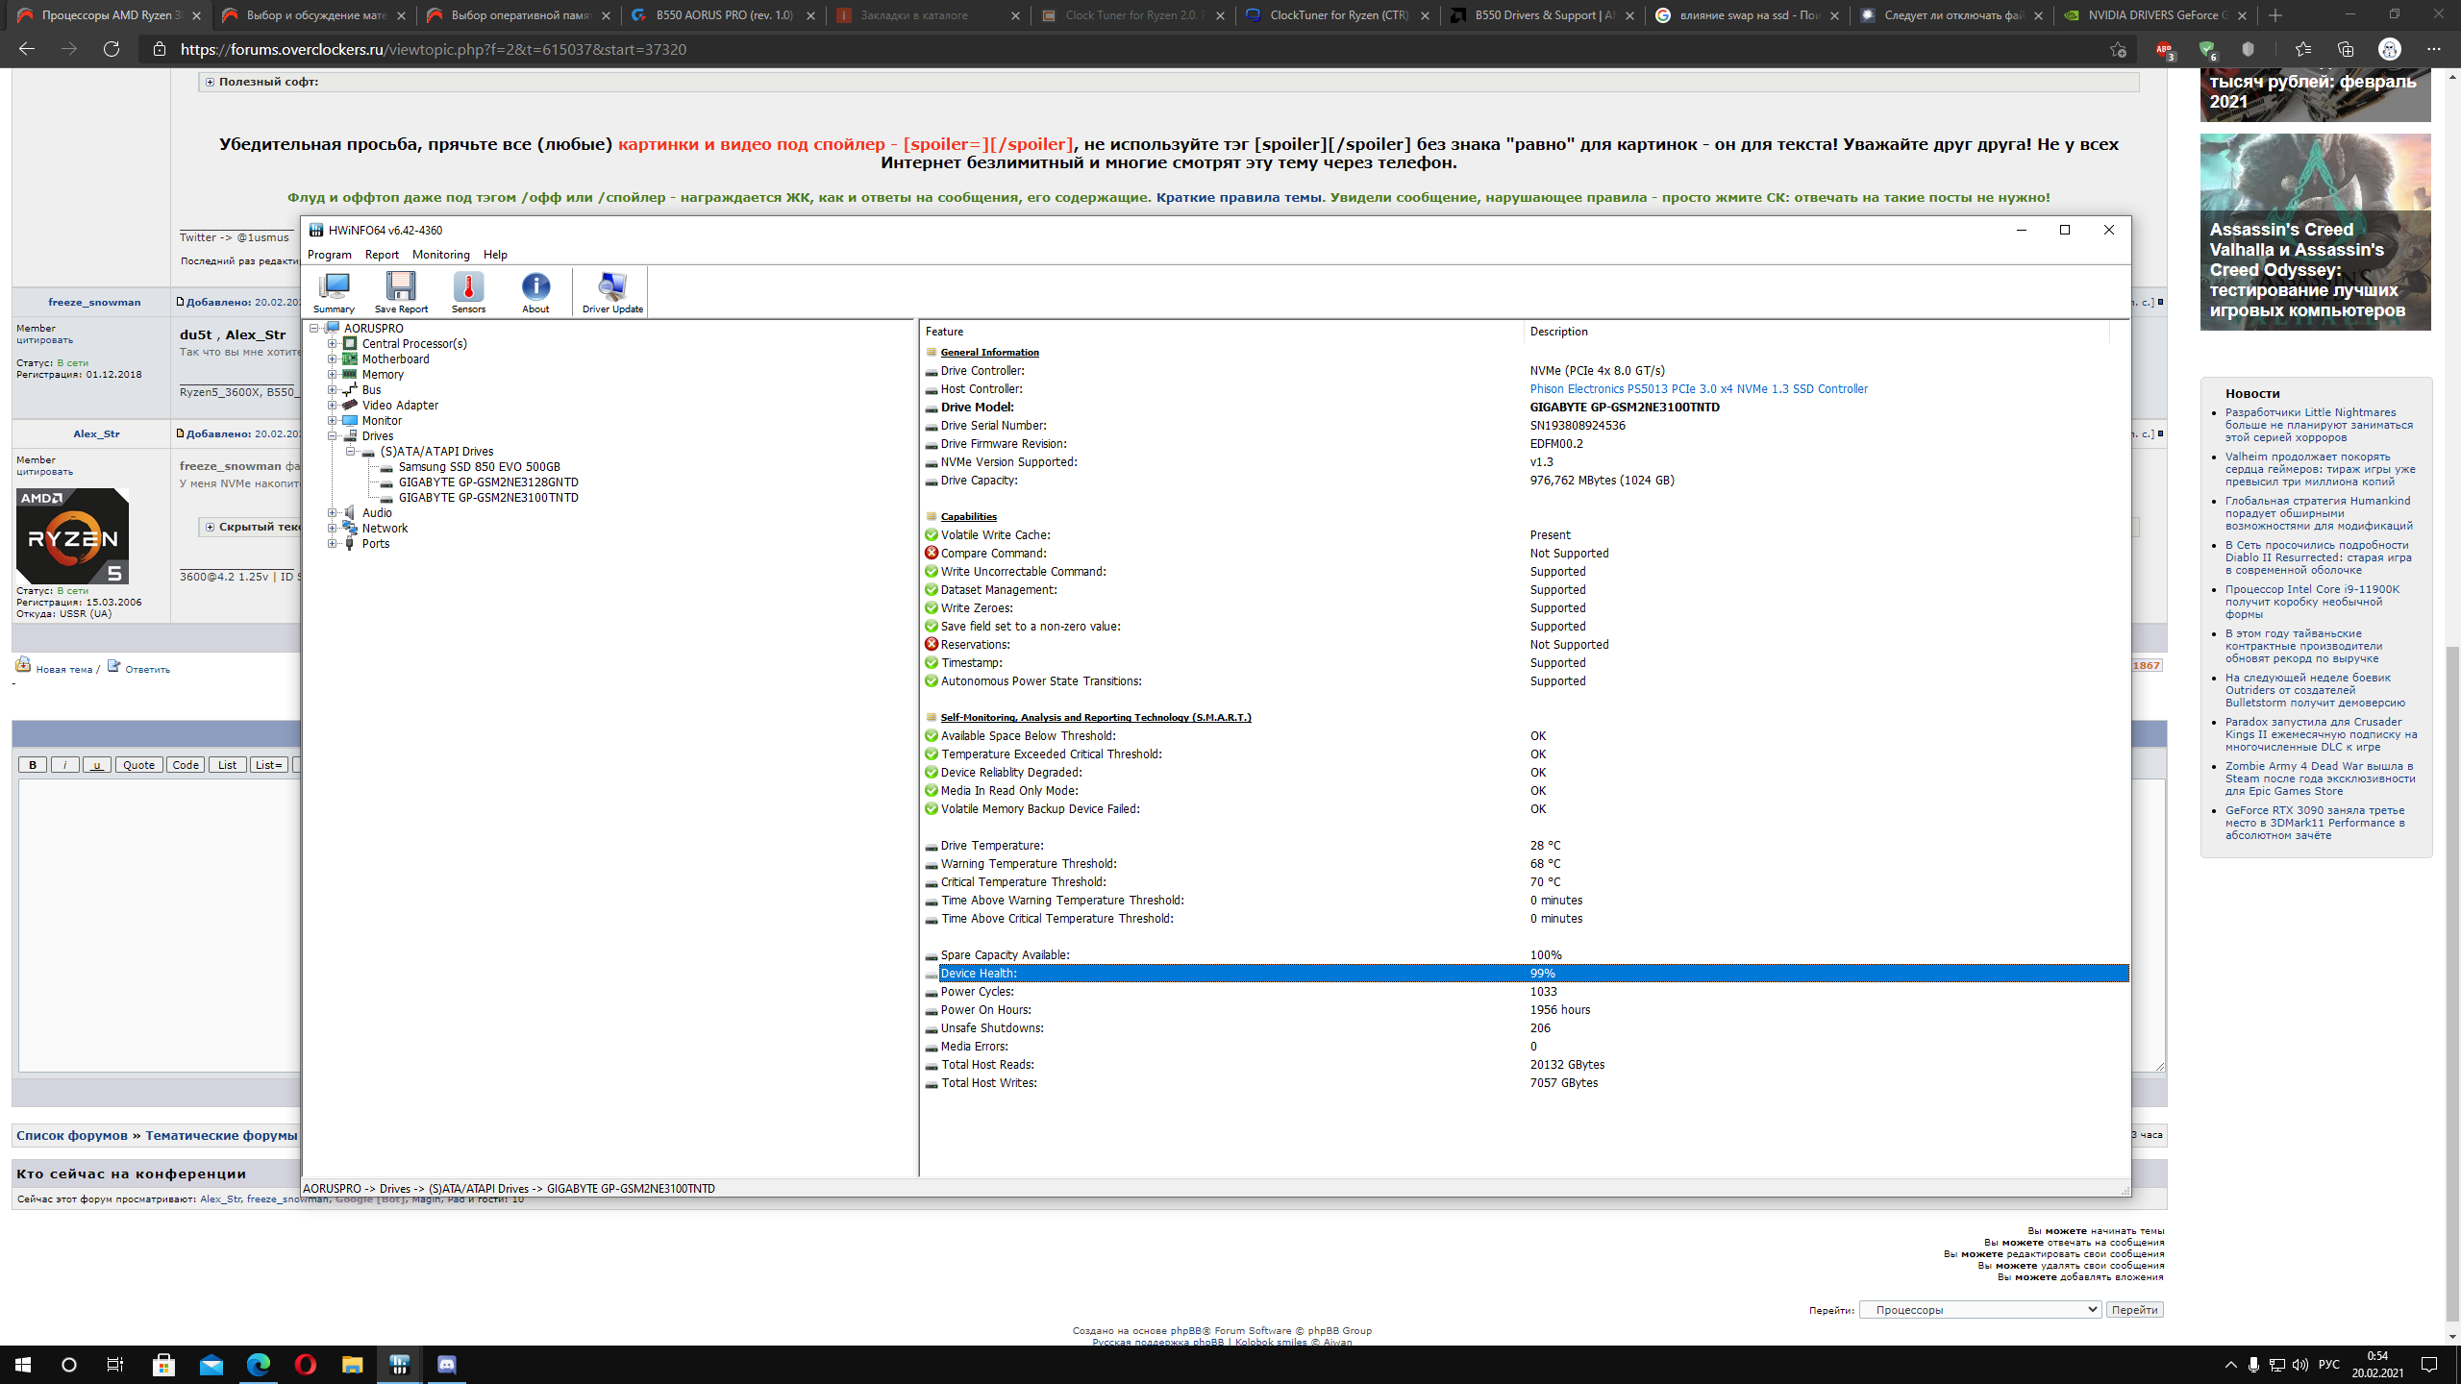This screenshot has height=1384, width=2461.
Task: Expand the Central Processor(s) tree node
Action: click(x=333, y=344)
